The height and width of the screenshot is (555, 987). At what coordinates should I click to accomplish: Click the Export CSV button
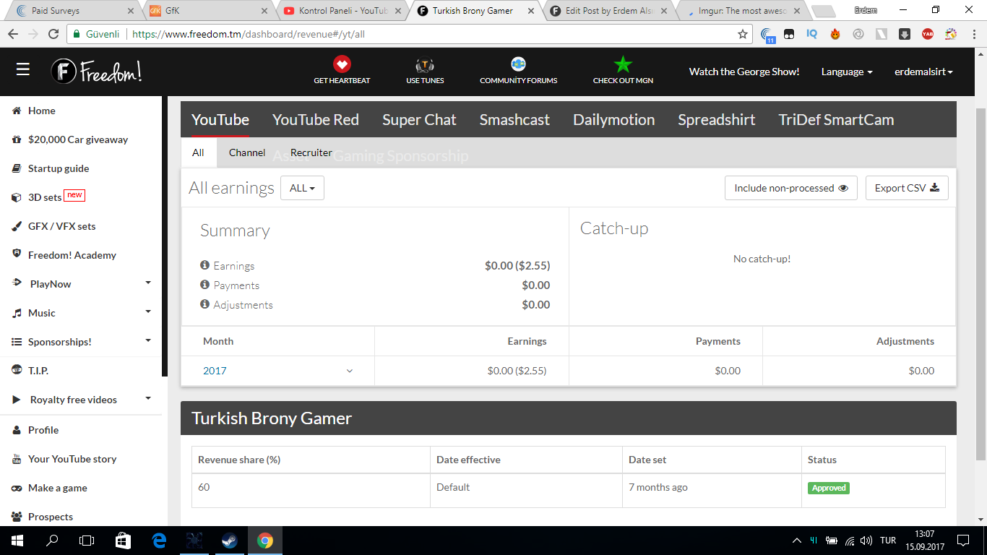click(906, 188)
